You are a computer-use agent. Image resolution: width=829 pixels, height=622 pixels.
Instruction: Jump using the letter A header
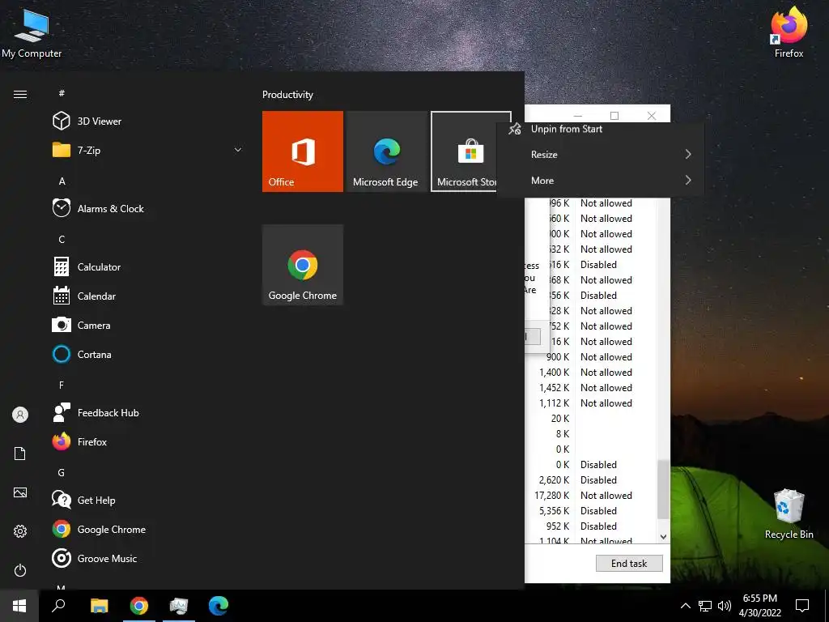tap(62, 181)
